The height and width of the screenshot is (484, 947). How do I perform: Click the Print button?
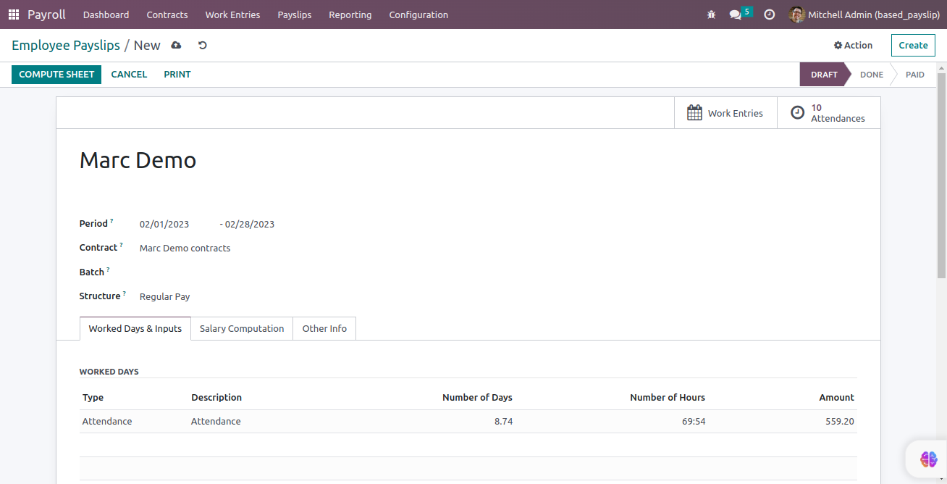[177, 74]
